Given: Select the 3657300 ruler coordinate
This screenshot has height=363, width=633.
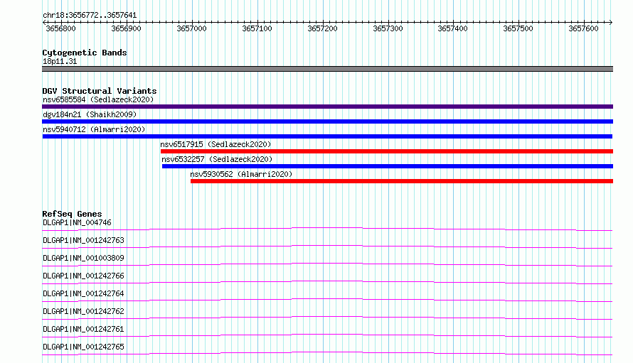Looking at the screenshot, I should tap(388, 28).
